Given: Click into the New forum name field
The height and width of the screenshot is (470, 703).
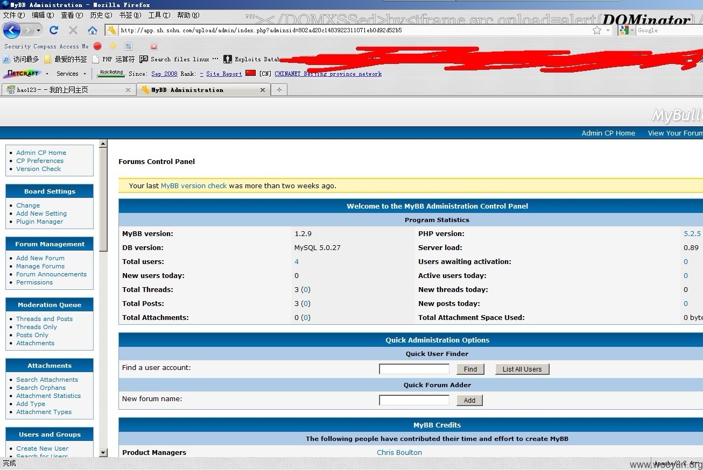Looking at the screenshot, I should tap(414, 400).
